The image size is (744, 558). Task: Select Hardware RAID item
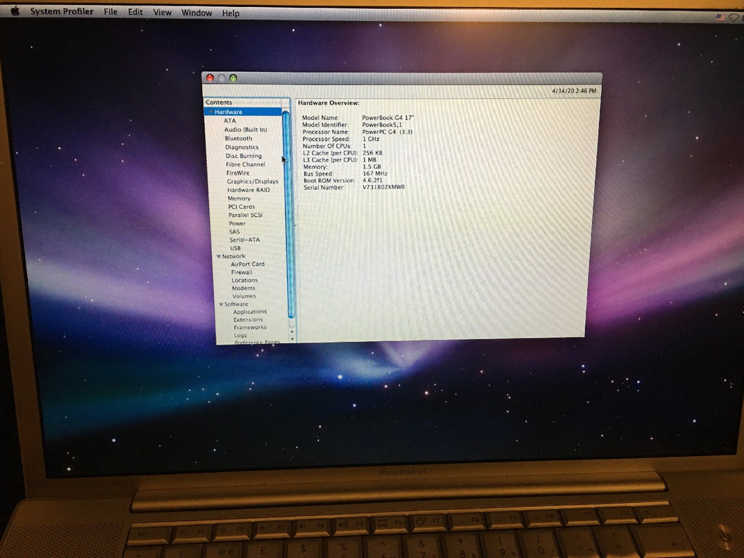(x=248, y=190)
